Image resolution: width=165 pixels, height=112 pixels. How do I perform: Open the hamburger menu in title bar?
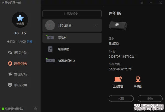click(142, 3)
